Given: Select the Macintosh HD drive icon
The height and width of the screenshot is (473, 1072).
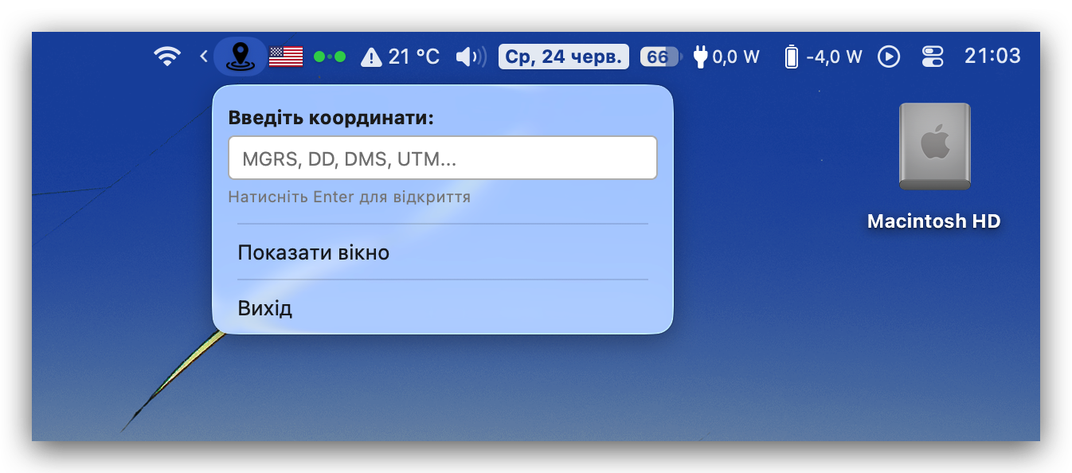Looking at the screenshot, I should click(934, 147).
